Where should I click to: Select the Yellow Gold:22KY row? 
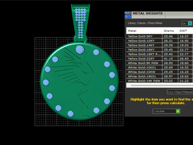click(160, 58)
